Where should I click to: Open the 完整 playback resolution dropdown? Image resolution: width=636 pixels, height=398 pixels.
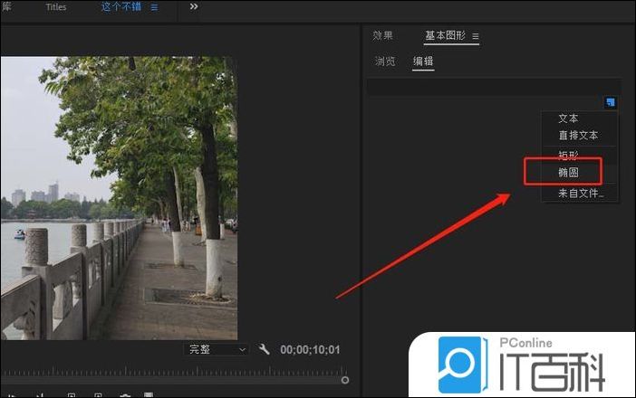tap(217, 349)
